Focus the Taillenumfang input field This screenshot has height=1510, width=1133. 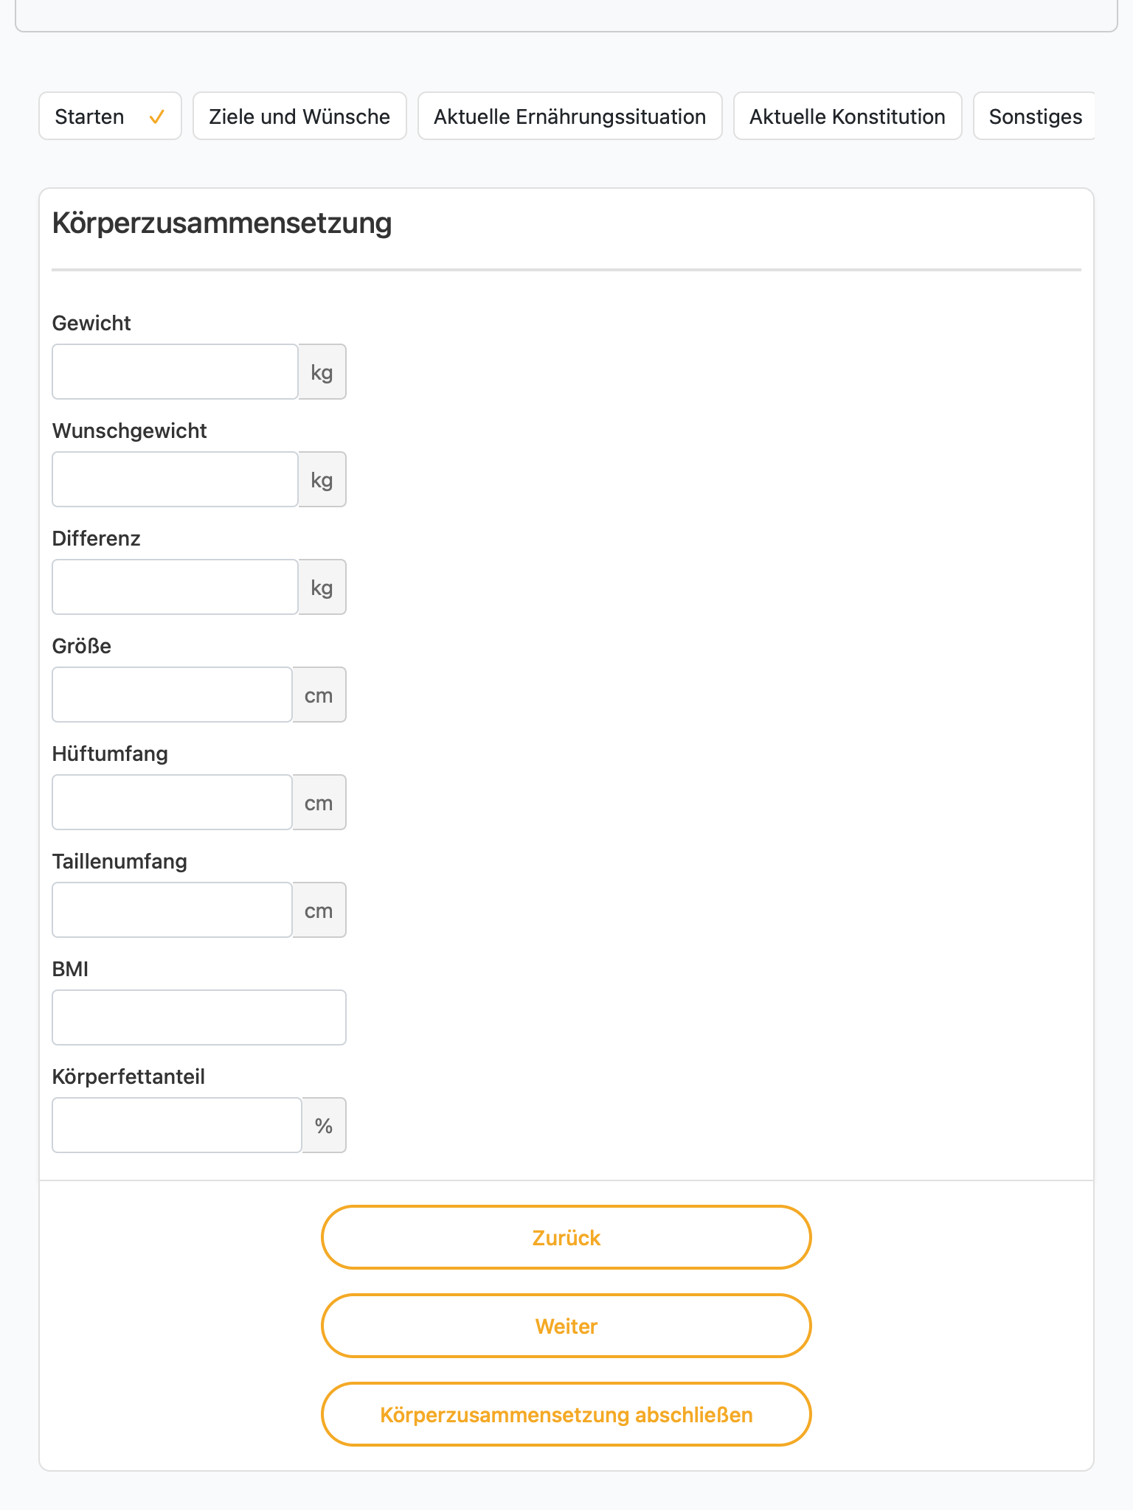pyautogui.click(x=172, y=910)
